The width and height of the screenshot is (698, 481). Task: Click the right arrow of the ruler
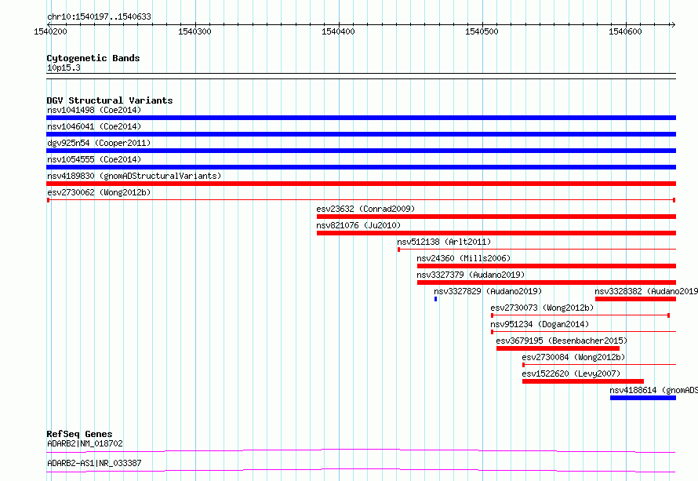(x=673, y=24)
